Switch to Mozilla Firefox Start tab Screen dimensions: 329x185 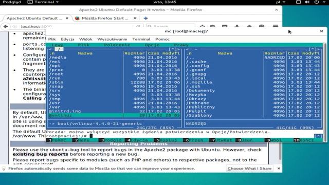click(105, 18)
